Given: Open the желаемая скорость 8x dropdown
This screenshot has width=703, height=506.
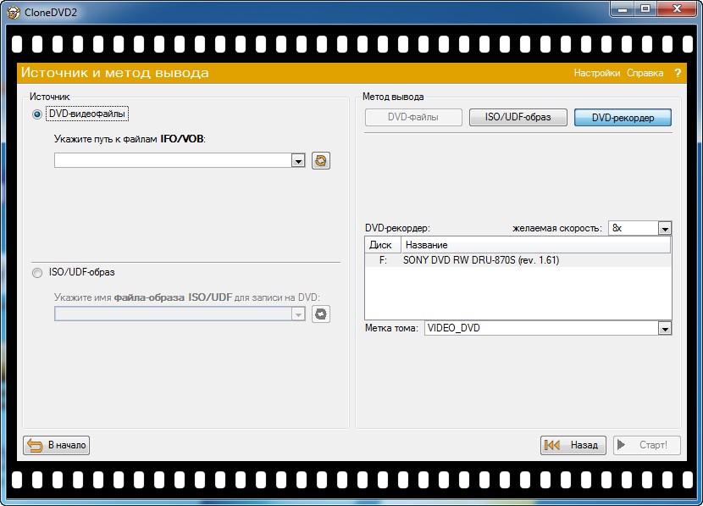Looking at the screenshot, I should coord(665,228).
